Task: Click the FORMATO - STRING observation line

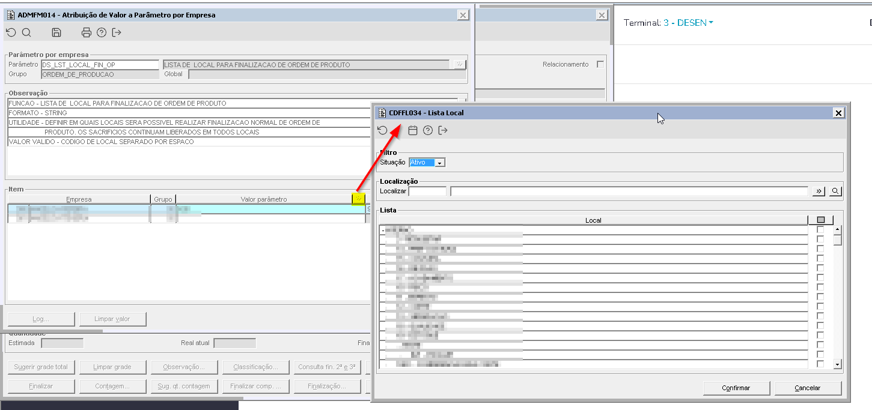Action: pos(189,113)
